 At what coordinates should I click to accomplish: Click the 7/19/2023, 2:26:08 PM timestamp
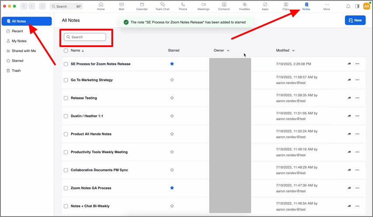tap(294, 64)
